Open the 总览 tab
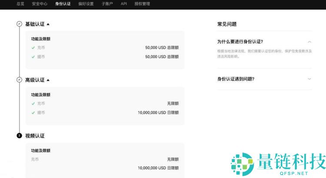Image resolution: width=326 pixels, height=178 pixels. point(20,4)
